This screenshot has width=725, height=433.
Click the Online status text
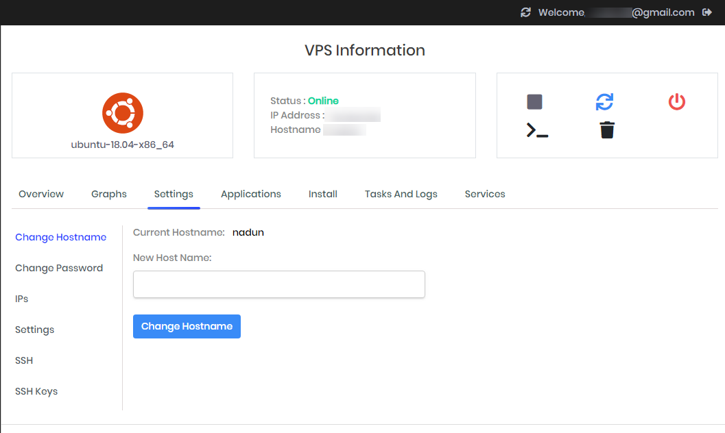[323, 101]
